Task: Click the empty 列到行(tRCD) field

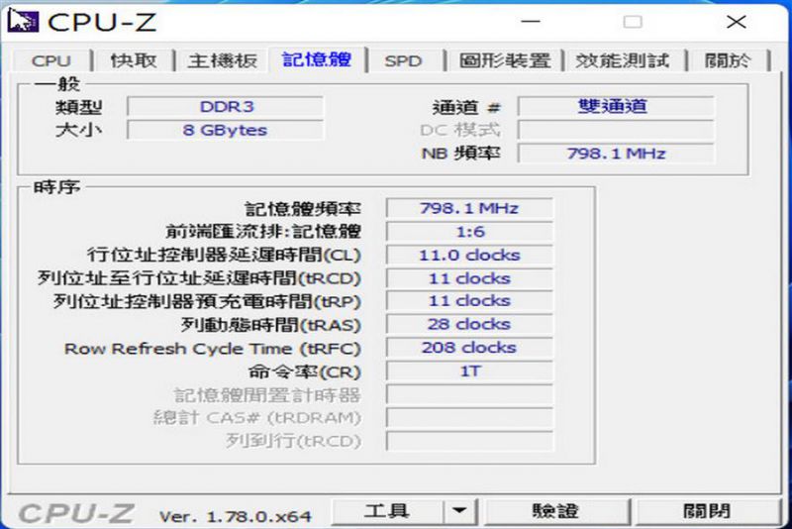Action: [469, 441]
